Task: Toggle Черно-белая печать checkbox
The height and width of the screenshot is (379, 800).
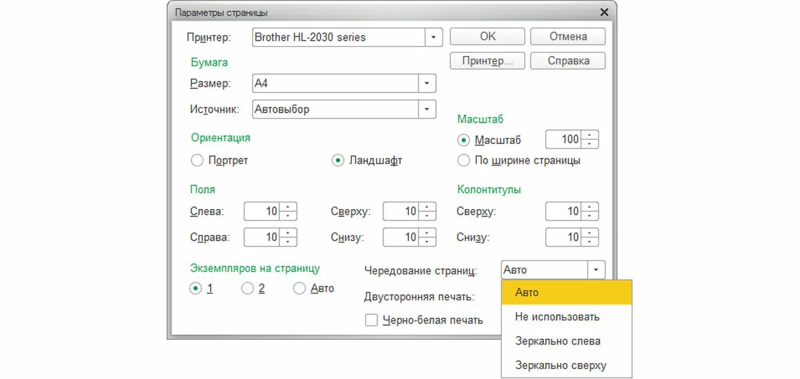Action: click(371, 320)
